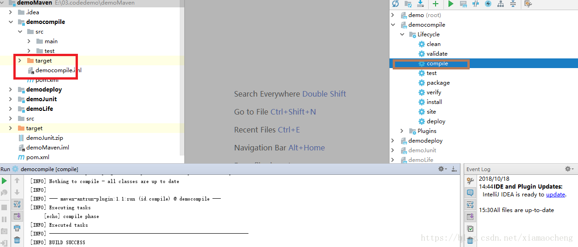Open Run panel gear settings menu

pos(442,169)
